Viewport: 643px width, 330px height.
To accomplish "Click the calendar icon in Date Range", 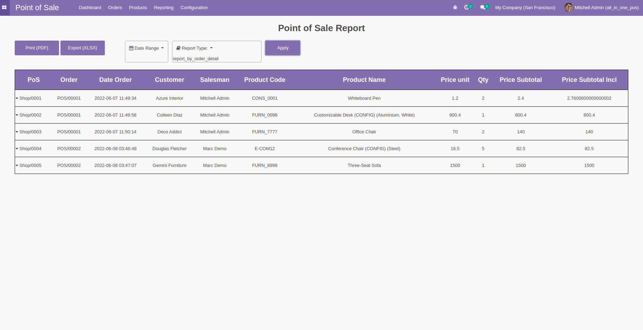I will (131, 48).
